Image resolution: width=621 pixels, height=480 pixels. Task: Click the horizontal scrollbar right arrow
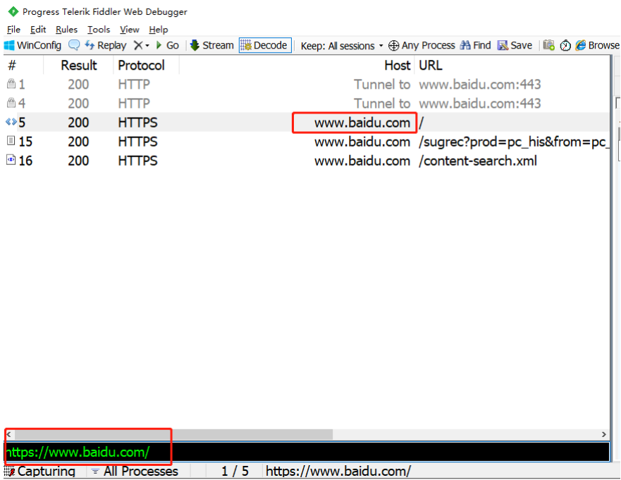[603, 434]
